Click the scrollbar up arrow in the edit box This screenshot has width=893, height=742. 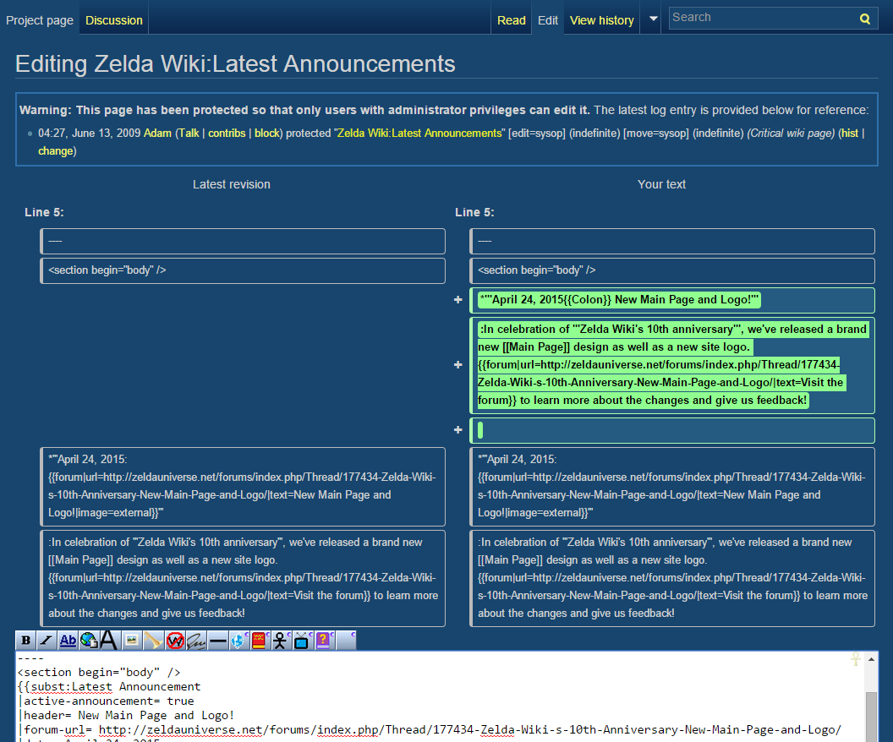(871, 659)
